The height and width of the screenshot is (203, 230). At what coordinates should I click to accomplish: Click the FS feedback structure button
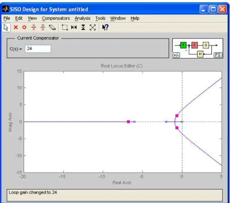click(x=218, y=55)
